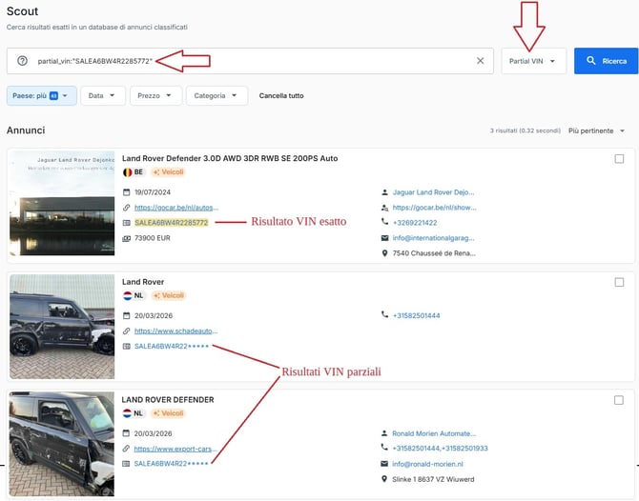Click the LAND ROVER DEFENDER listing title
This screenshot has height=501, width=639.
point(168,400)
